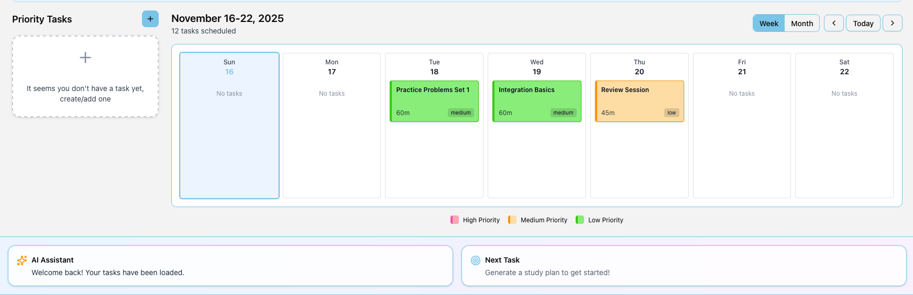The height and width of the screenshot is (295, 913).
Task: Open the Integration Basics task card
Action: (x=537, y=101)
